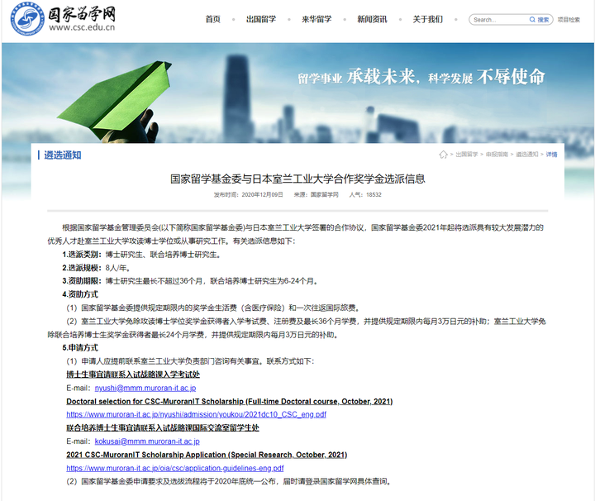Click the 出国留学 breadcrumb link
This screenshot has width=595, height=501.
[x=466, y=155]
